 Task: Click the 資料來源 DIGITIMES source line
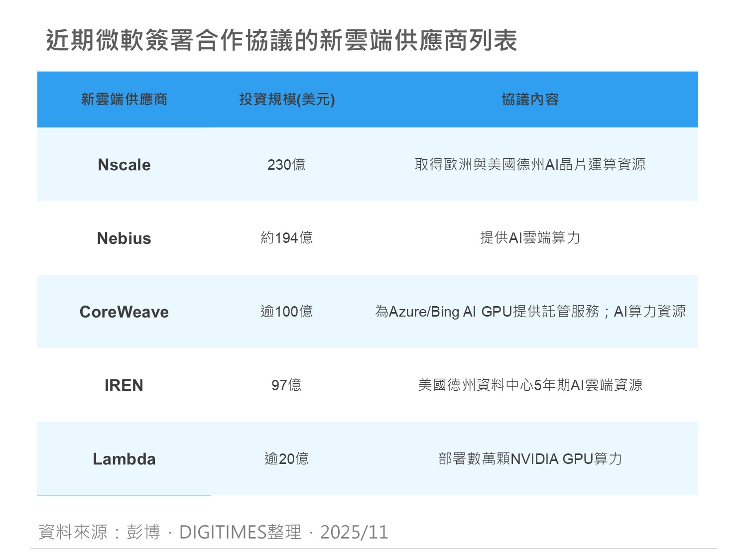(213, 532)
